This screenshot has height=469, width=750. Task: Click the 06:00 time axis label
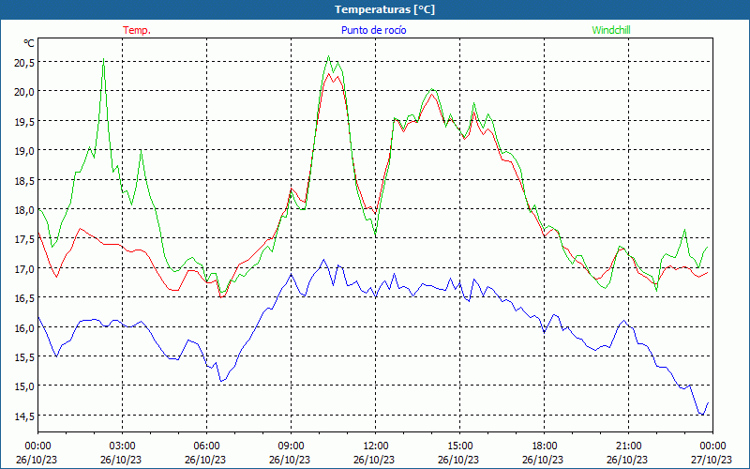click(206, 446)
